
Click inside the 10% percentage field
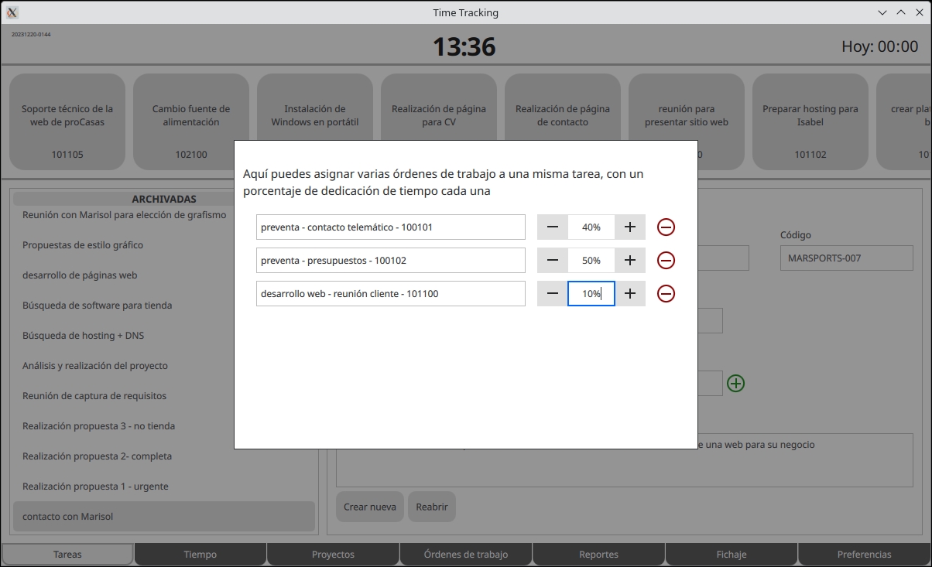coord(591,293)
